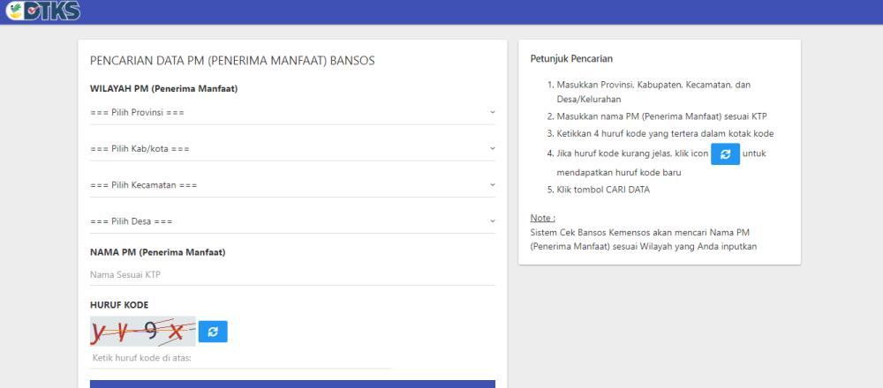Click refresh icon in search instructions

725,154
